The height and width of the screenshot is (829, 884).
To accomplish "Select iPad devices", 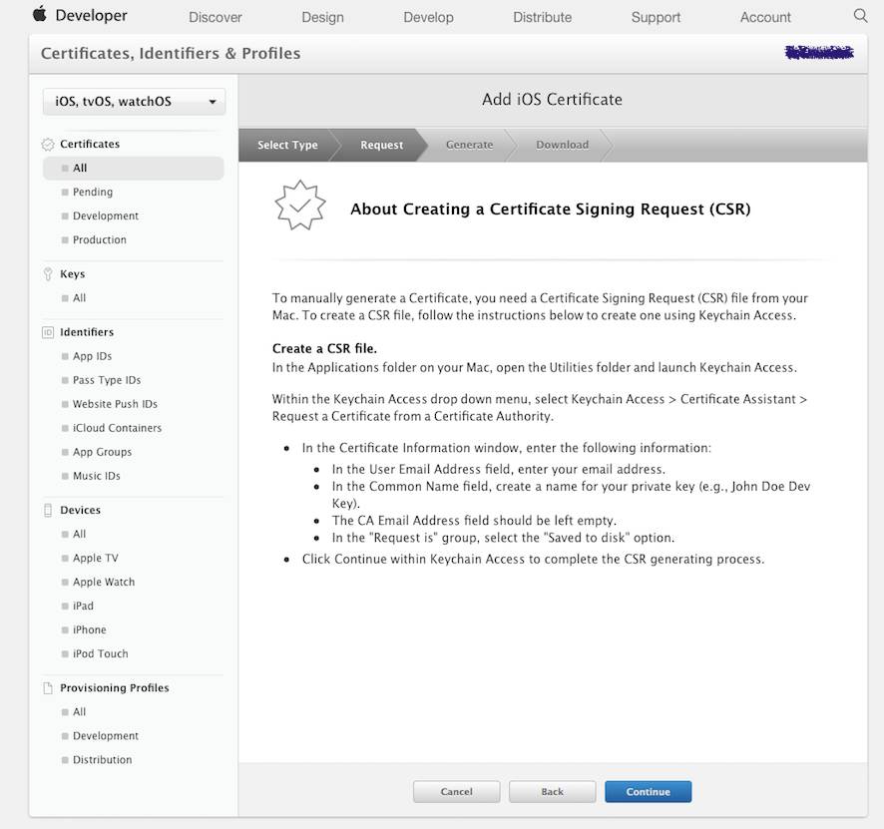I will click(x=83, y=606).
